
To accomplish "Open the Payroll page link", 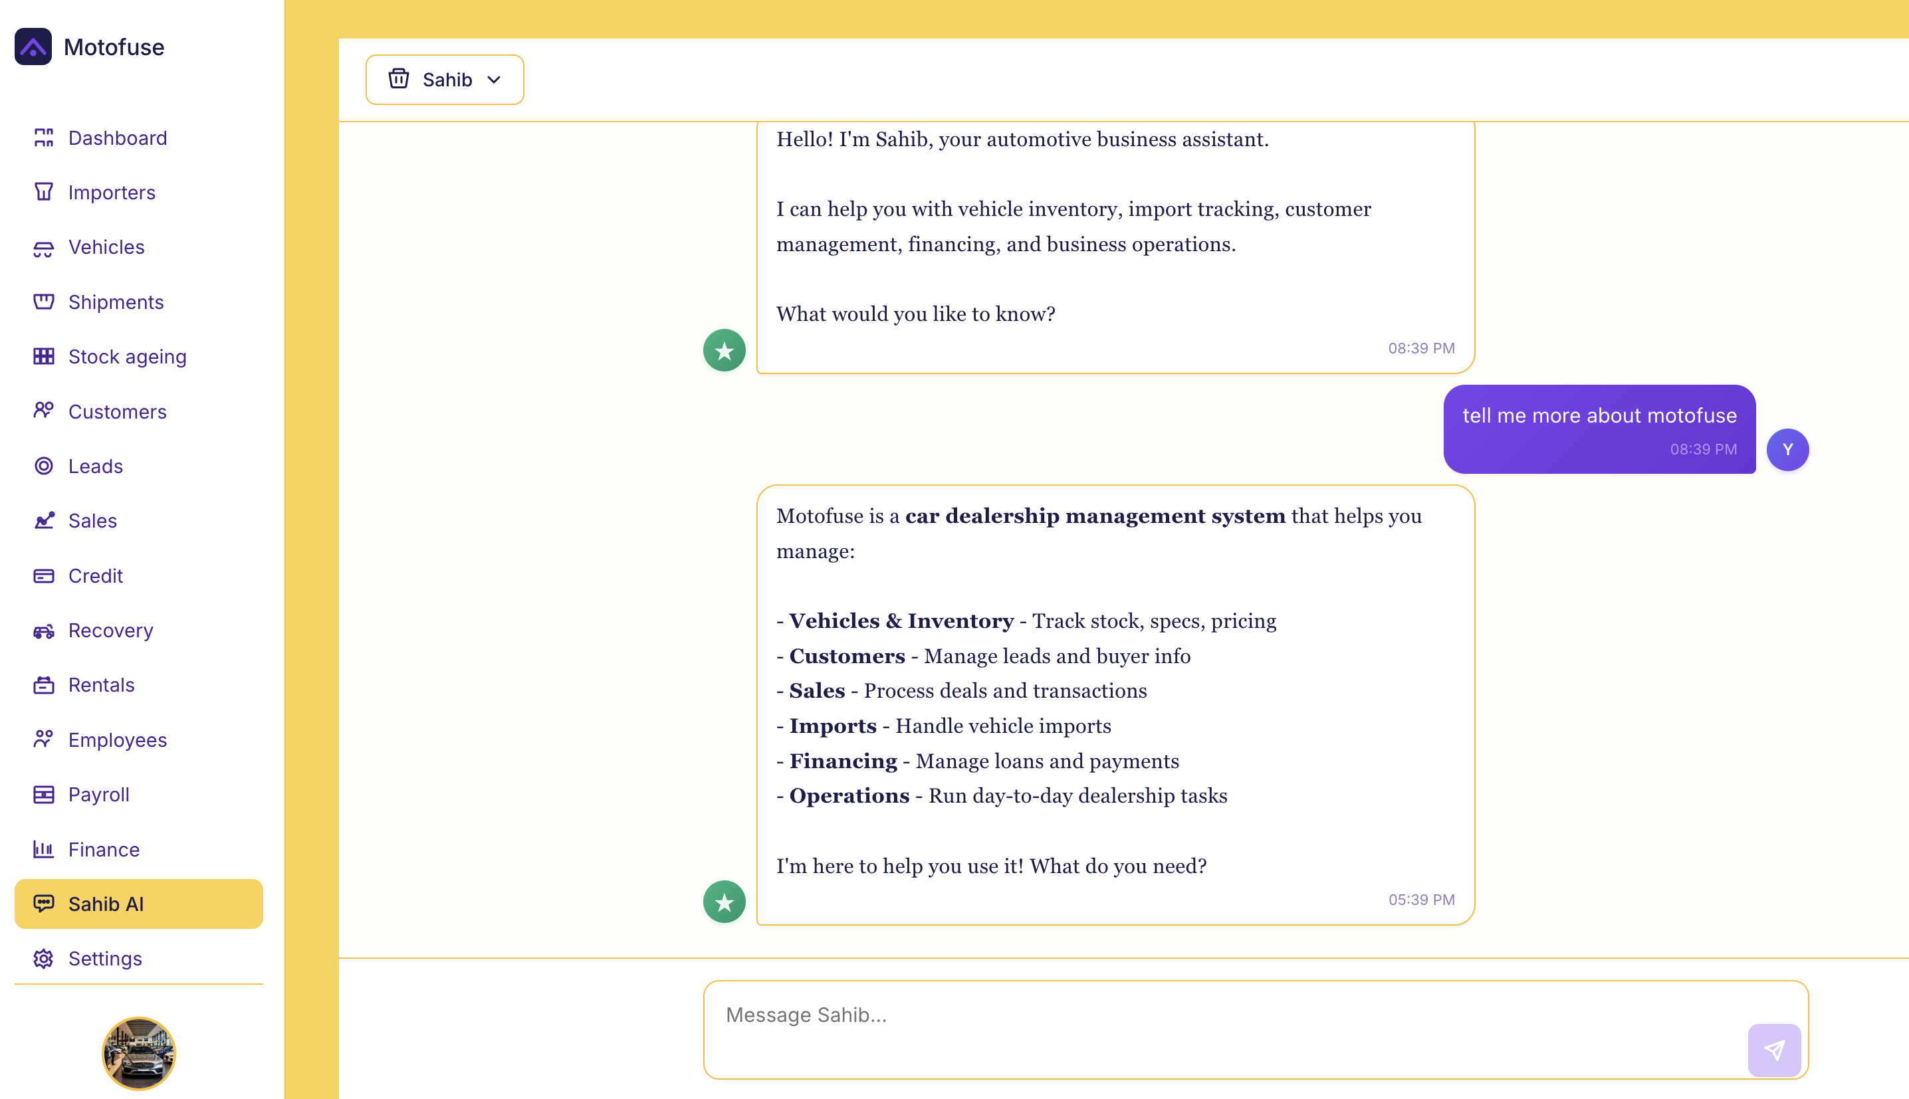I will point(139,794).
